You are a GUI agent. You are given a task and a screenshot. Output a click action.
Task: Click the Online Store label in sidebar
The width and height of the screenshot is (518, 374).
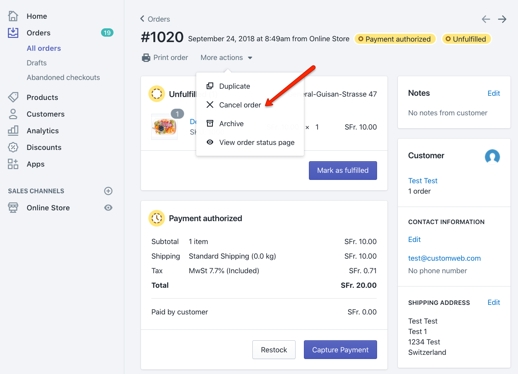pos(48,208)
